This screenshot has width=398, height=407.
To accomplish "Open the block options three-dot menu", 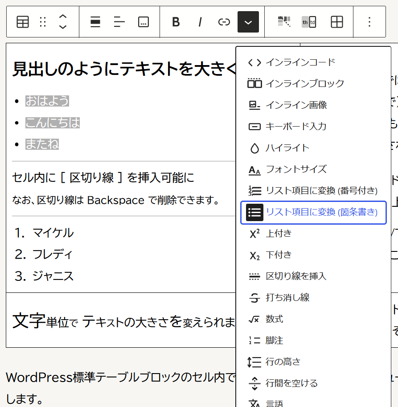I will click(x=369, y=22).
